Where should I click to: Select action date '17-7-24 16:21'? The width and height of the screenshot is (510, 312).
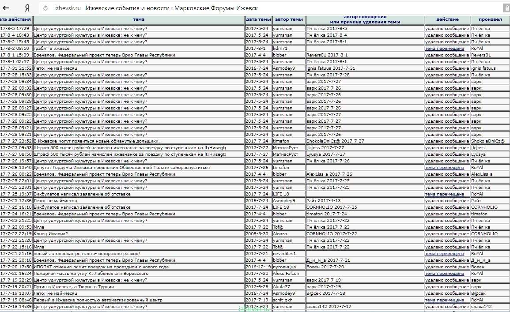[x=16, y=214]
